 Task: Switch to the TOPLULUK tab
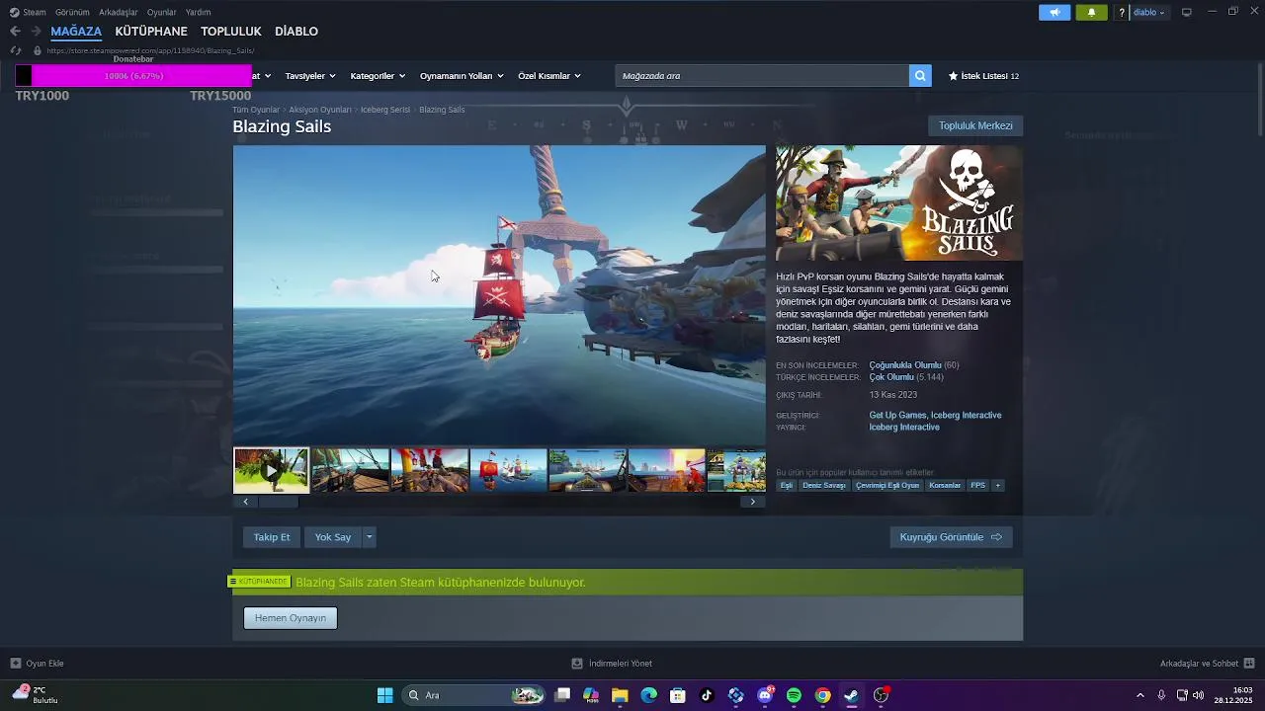tap(231, 32)
